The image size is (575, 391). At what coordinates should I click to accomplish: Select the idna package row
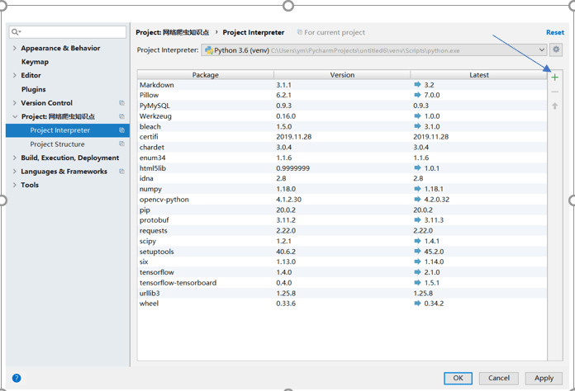point(342,178)
